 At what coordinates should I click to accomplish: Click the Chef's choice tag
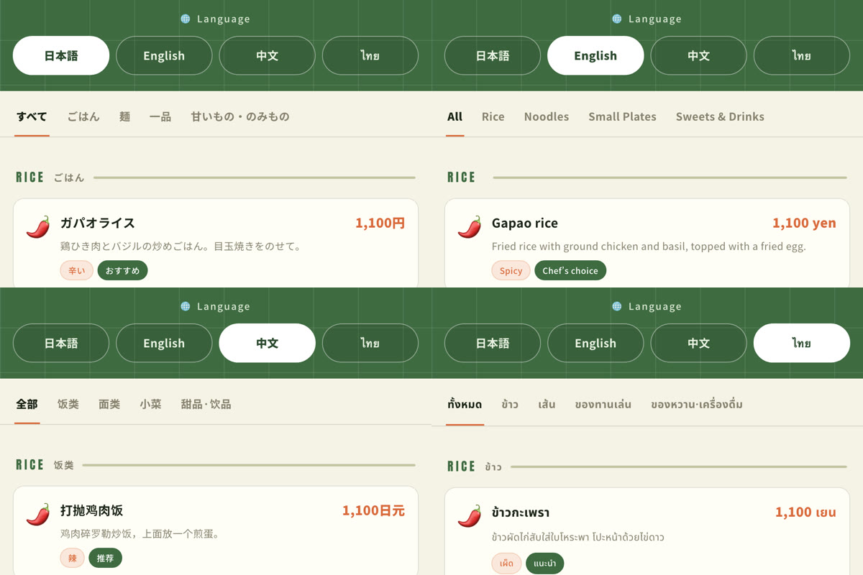point(570,270)
